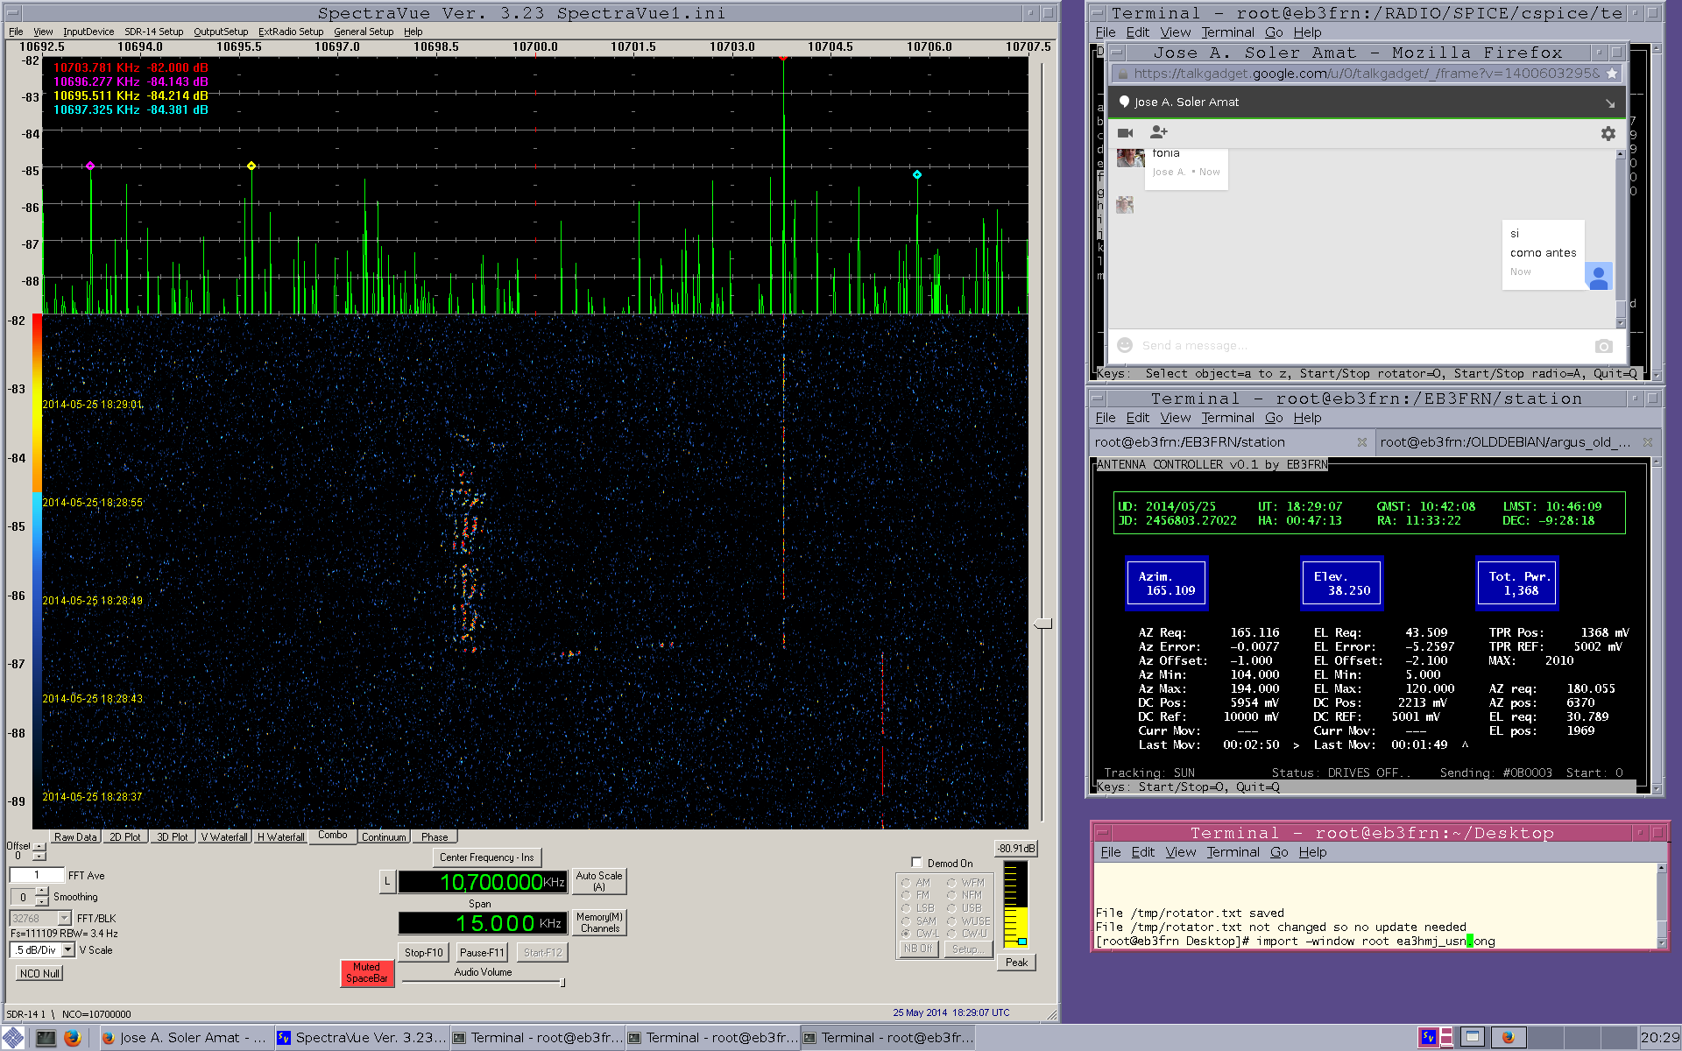Click the video call camera icon
The width and height of the screenshot is (1682, 1051).
click(1126, 133)
